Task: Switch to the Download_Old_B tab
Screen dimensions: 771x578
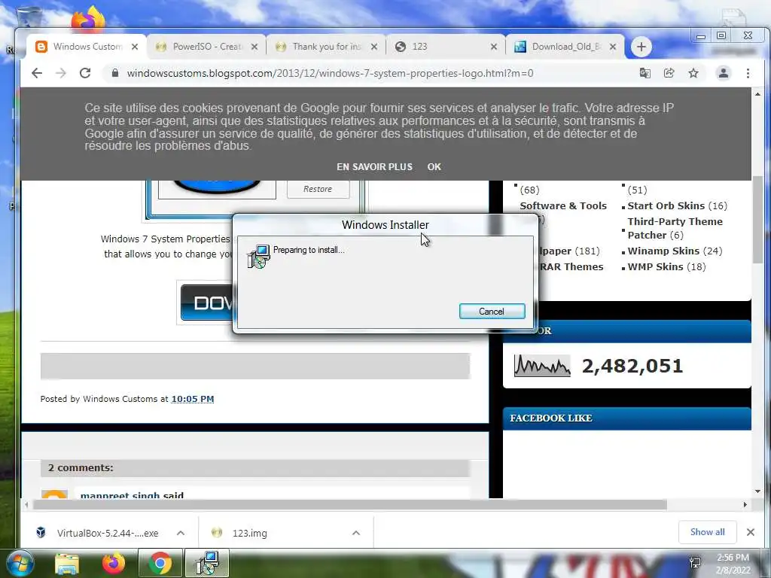Action: point(565,47)
